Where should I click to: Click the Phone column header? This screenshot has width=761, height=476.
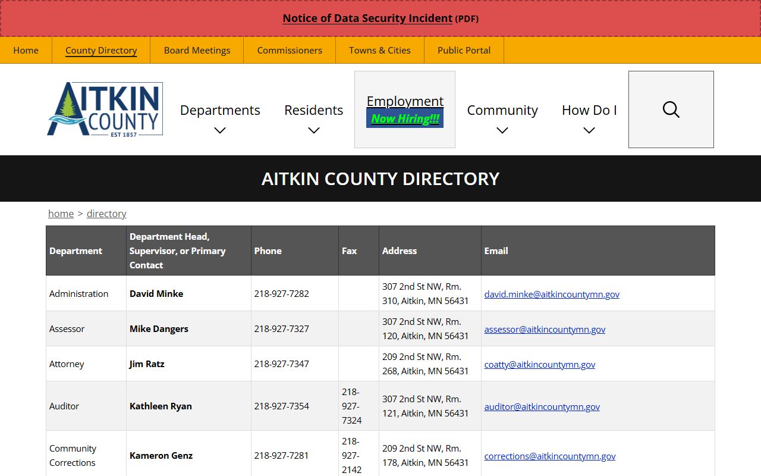coord(295,250)
